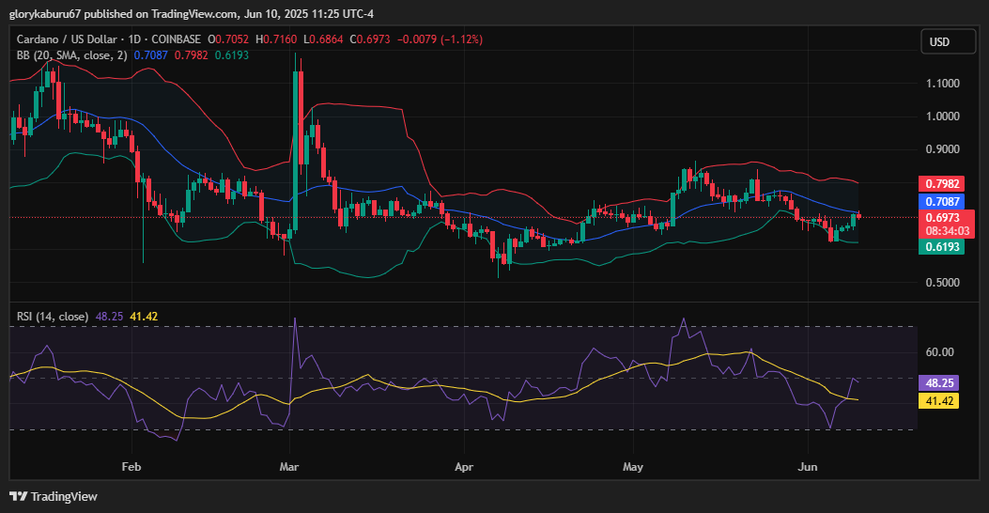Click the Apr label on time axis

463,466
